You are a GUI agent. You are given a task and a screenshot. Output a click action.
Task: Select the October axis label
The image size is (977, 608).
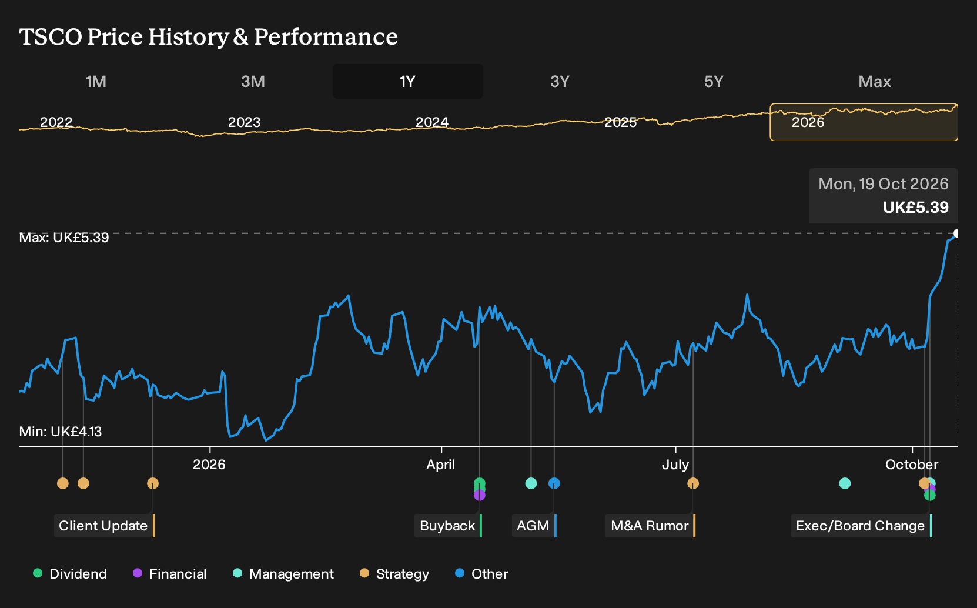[912, 465]
